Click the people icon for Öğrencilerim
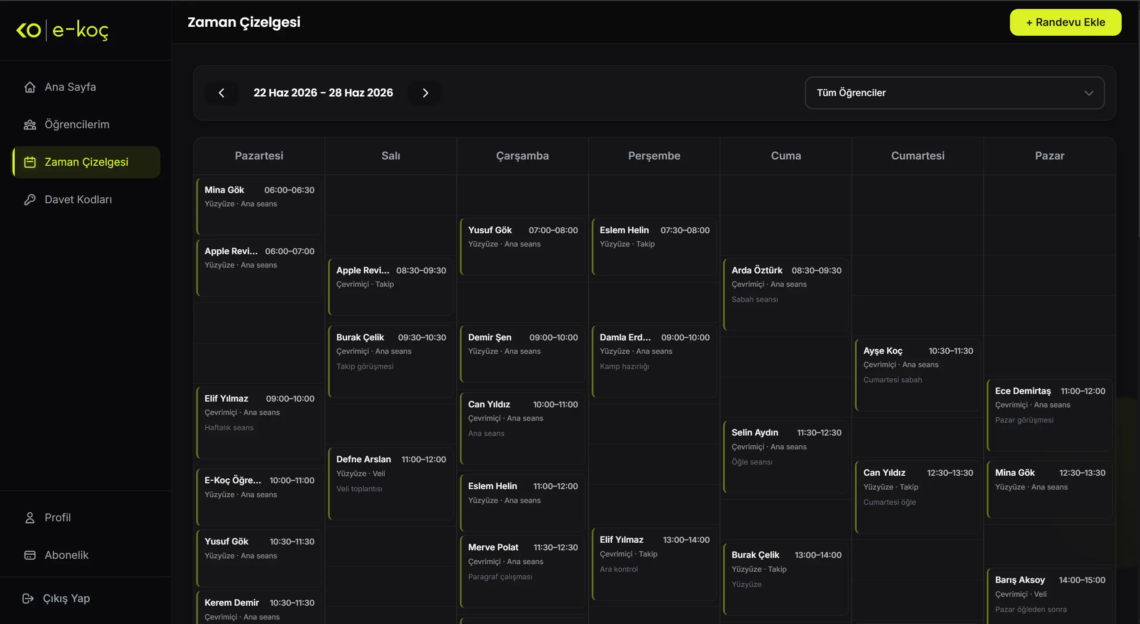Image resolution: width=1140 pixels, height=624 pixels. 30,125
